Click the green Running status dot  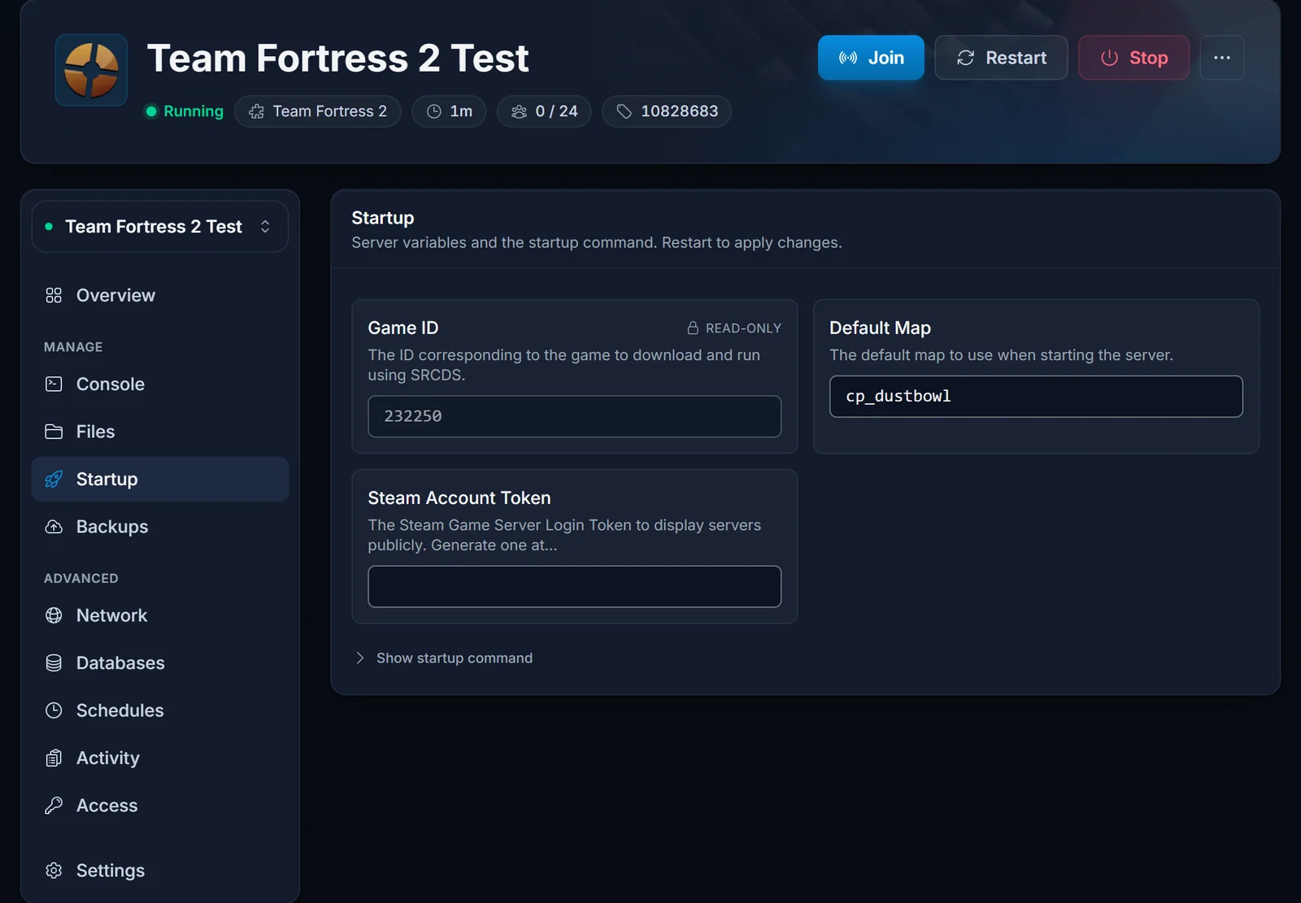151,111
